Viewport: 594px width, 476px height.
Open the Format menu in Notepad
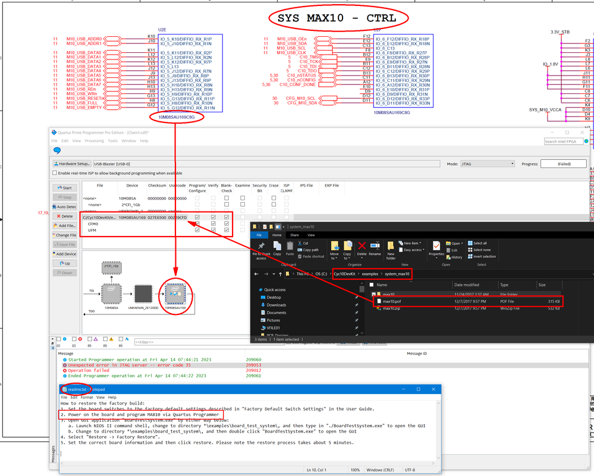pos(86,397)
